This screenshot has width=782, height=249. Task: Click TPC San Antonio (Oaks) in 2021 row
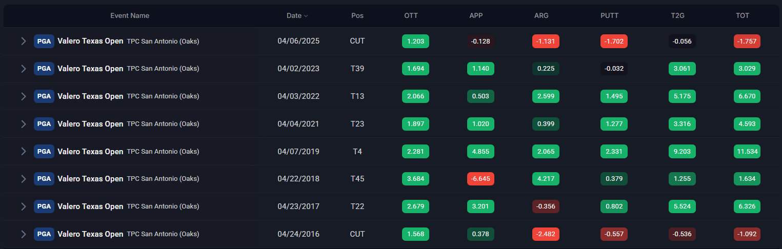(x=163, y=124)
